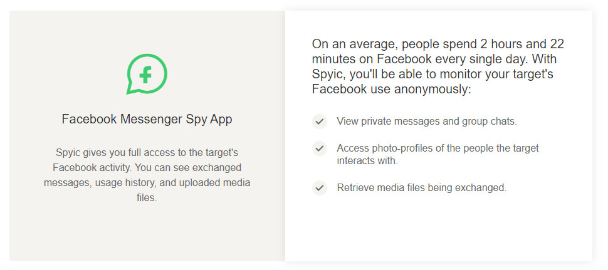This screenshot has height=270, width=608.
Task: Click the 'Spyic gives you full access' description
Action: 147,175
